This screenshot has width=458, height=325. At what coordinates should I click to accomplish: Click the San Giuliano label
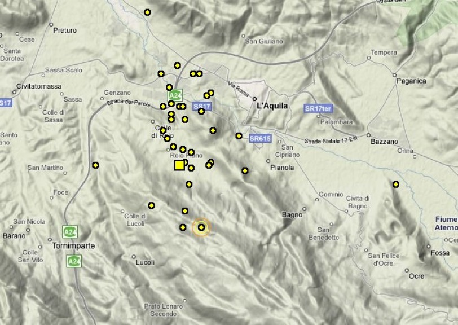click(x=264, y=42)
